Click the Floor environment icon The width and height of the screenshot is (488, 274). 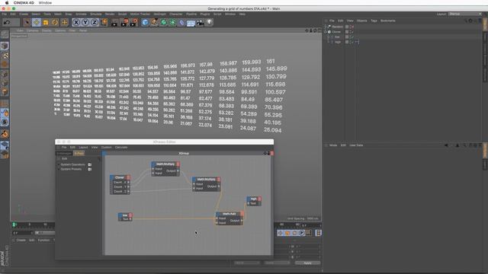tap(191, 23)
